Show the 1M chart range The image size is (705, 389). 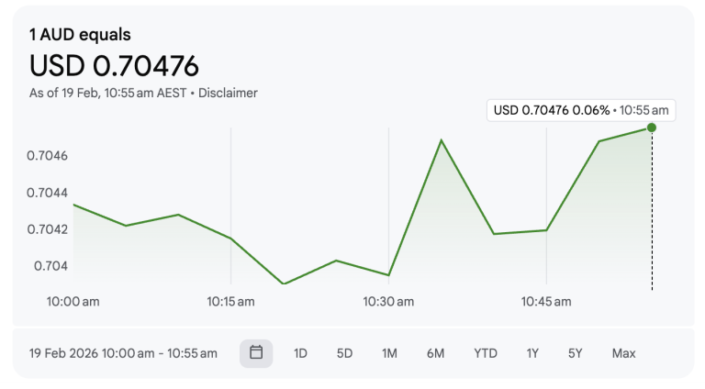point(389,353)
